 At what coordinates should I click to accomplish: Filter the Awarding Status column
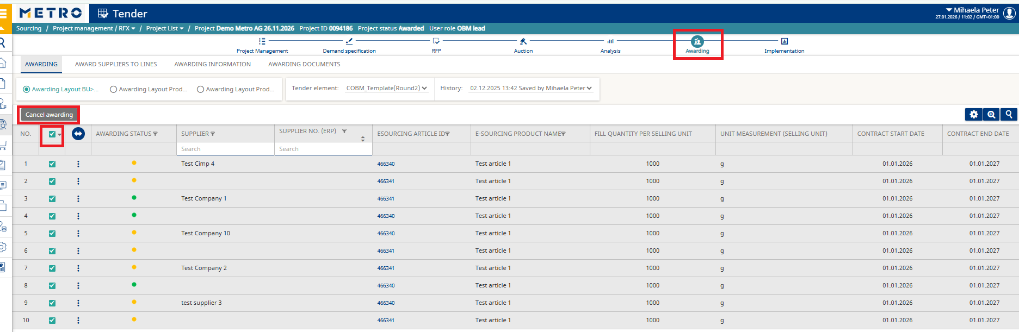(x=156, y=134)
